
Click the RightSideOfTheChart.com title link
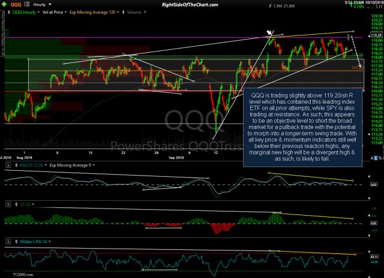coord(190,5)
